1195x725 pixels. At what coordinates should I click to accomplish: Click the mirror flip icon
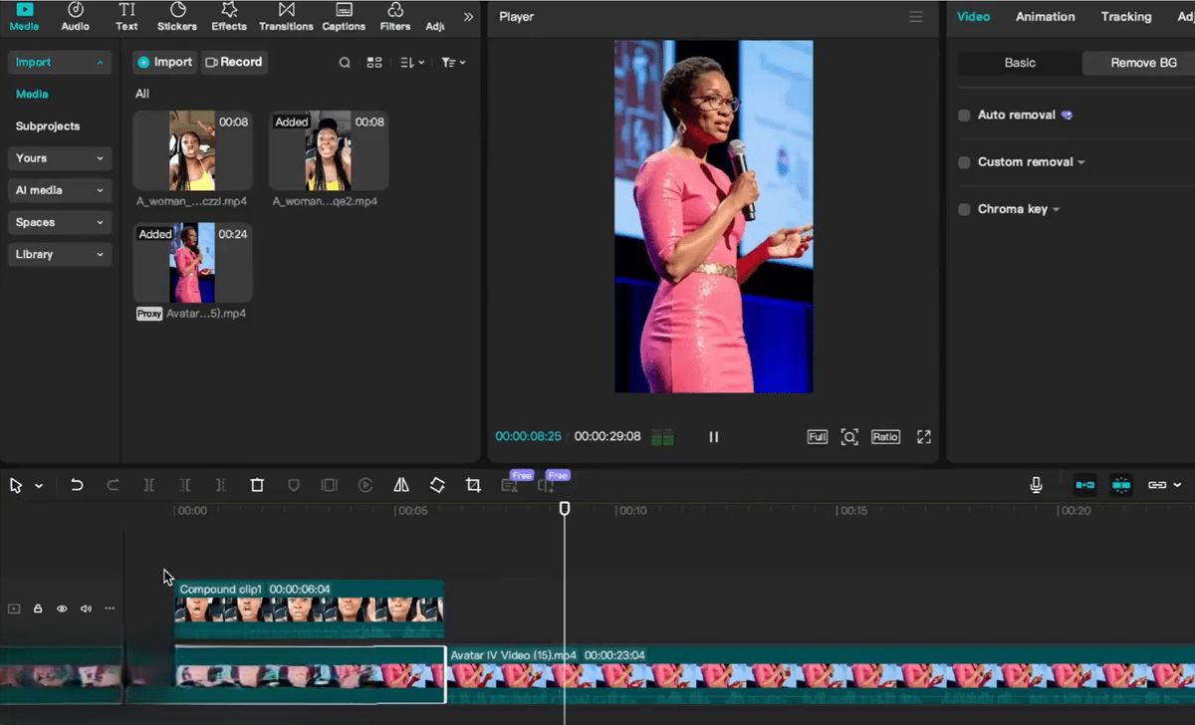401,485
